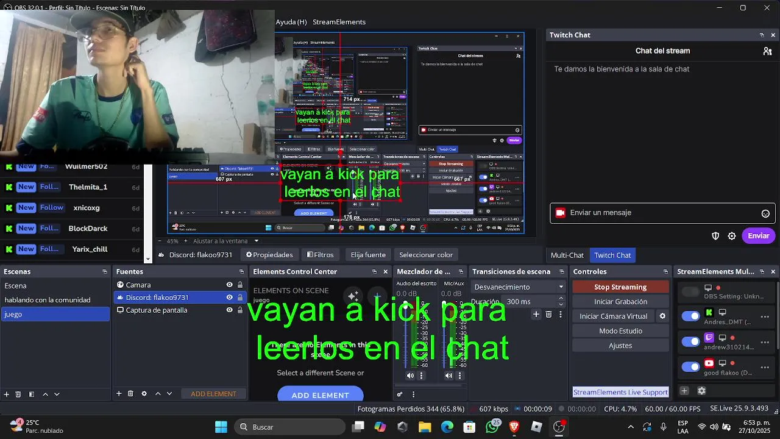Viewport: 780px width, 439px height.
Task: Move selected scene down in Escenas
Action: (57, 394)
